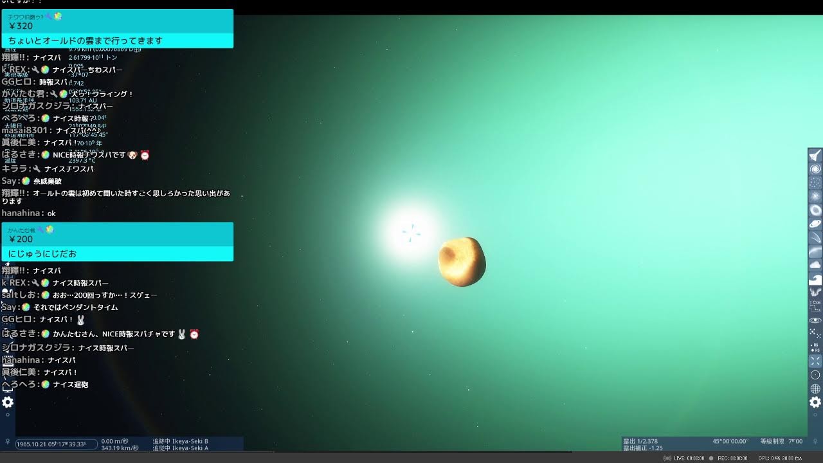Select the orange asteroid in the viewport

462,261
